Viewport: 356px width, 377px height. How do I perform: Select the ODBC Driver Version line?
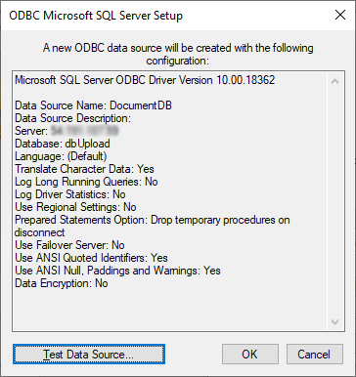(x=145, y=80)
